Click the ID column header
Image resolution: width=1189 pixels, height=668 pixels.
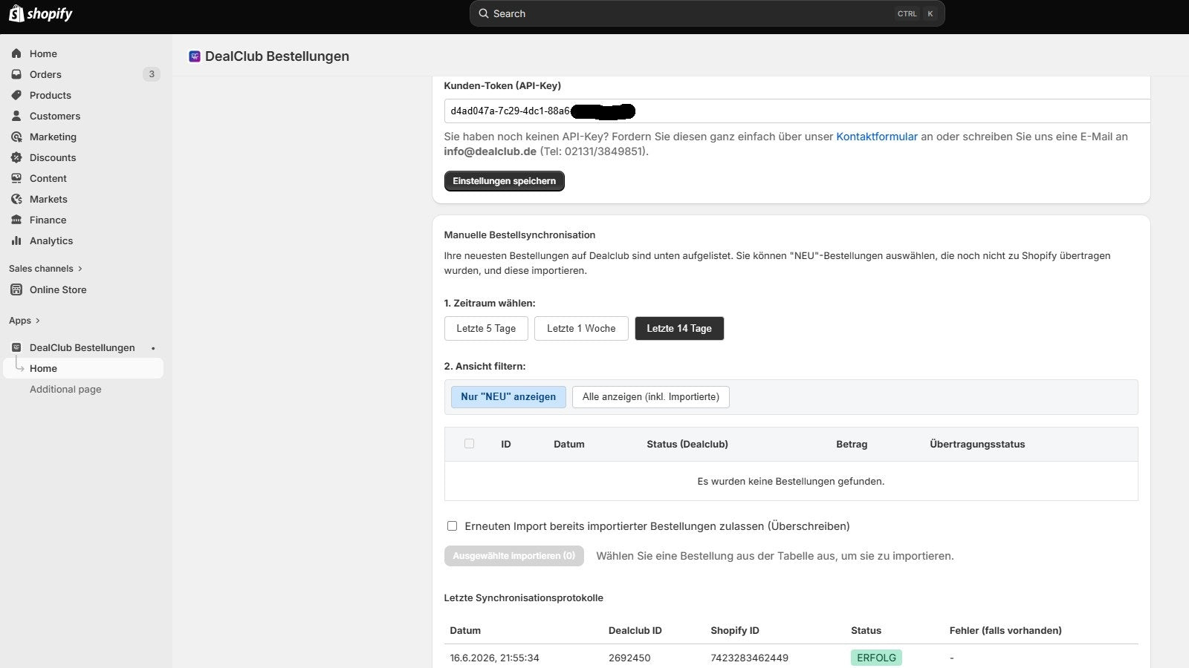[x=506, y=444]
